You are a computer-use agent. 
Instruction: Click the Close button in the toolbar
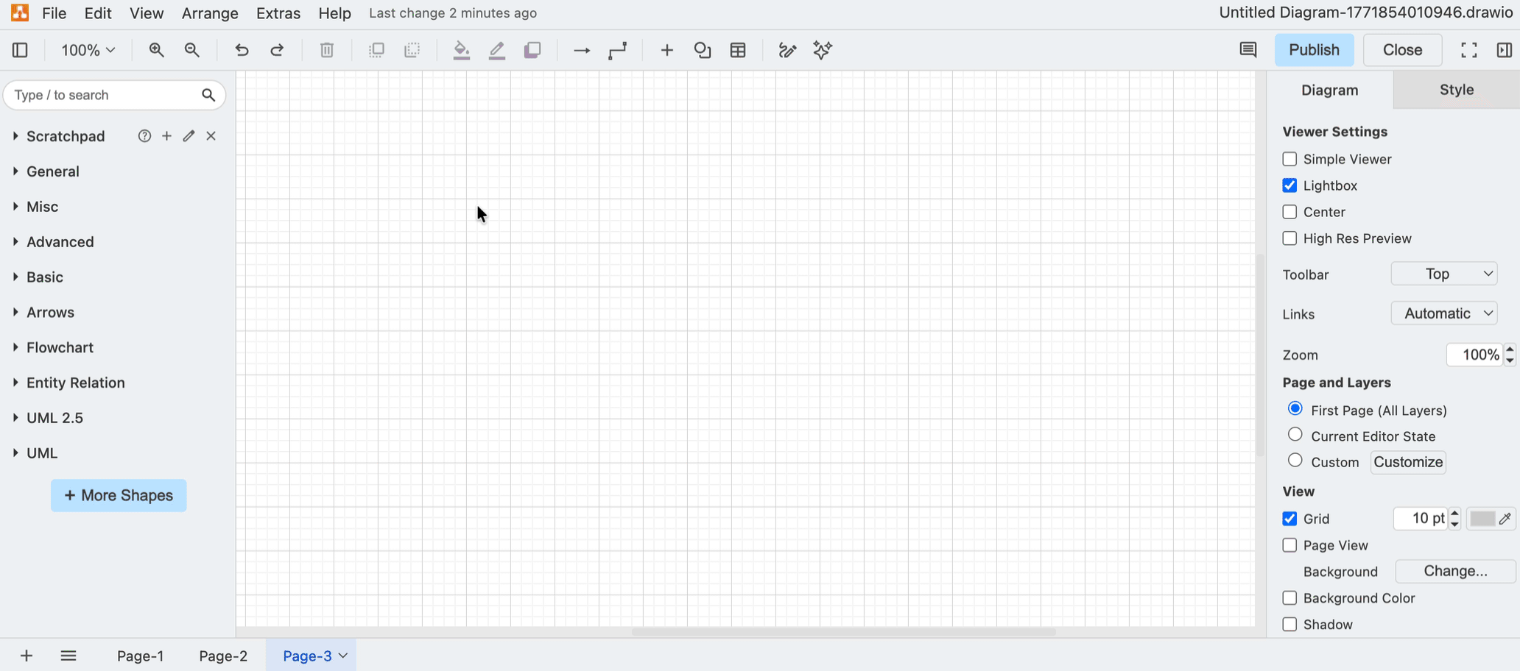click(x=1402, y=50)
